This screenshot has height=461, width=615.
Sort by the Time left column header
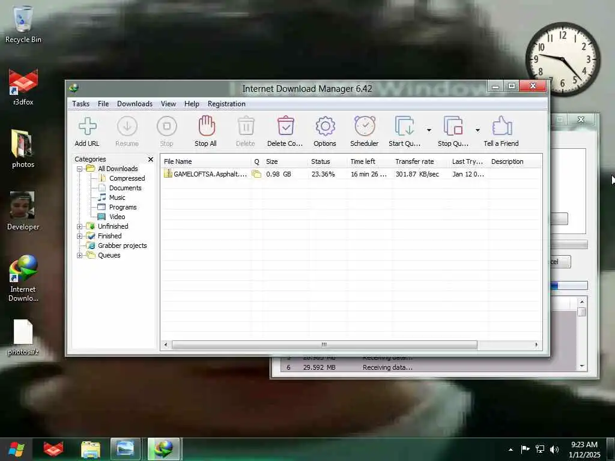click(369, 161)
